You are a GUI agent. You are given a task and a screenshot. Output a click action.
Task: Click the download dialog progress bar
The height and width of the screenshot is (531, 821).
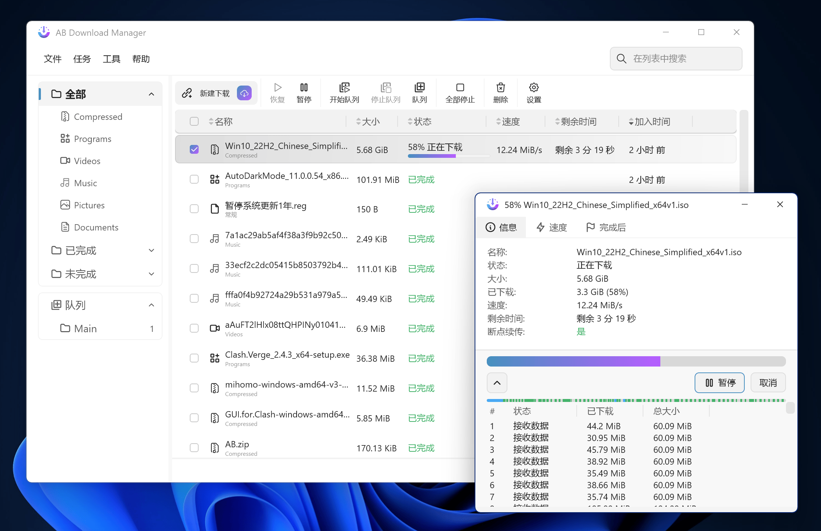[636, 361]
